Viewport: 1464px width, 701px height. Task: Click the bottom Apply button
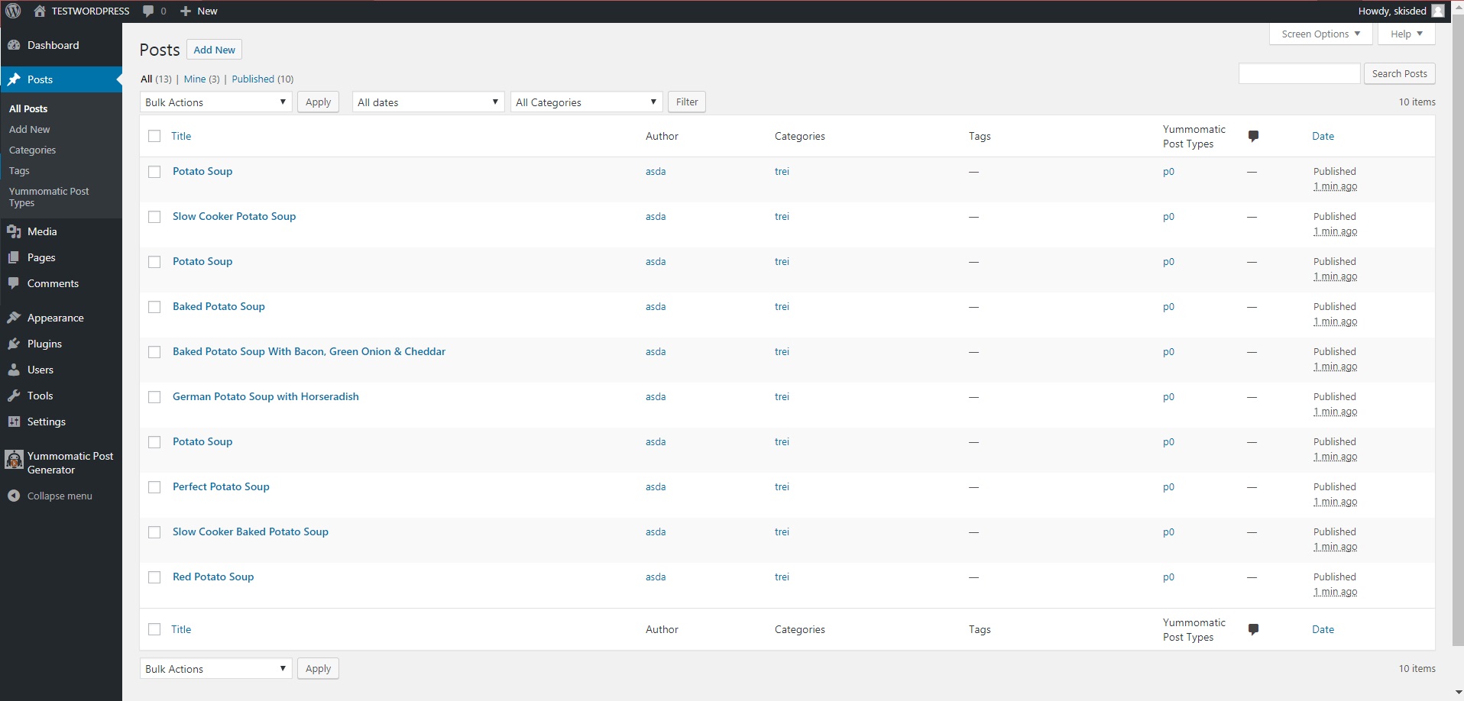click(x=319, y=669)
